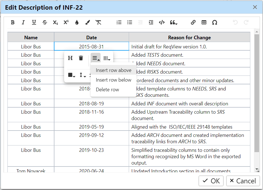The image size is (263, 190).
Task: Click the superscript icon
Action: pyautogui.click(x=66, y=22)
